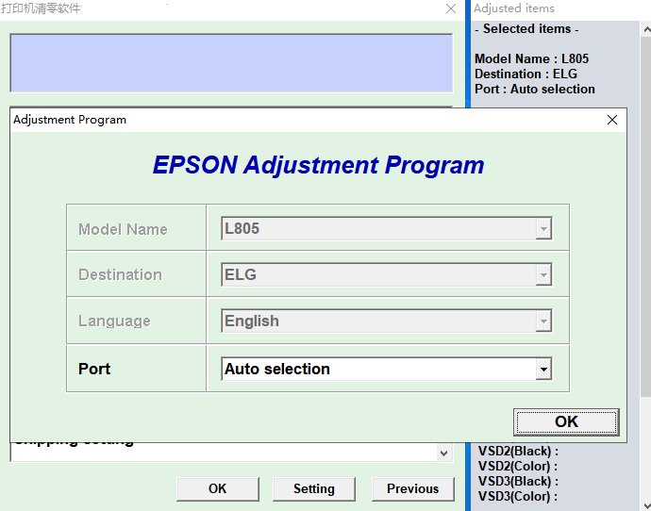Viewport: 651px width, 511px height.
Task: Click the '- Selected items -' header
Action: click(x=526, y=29)
